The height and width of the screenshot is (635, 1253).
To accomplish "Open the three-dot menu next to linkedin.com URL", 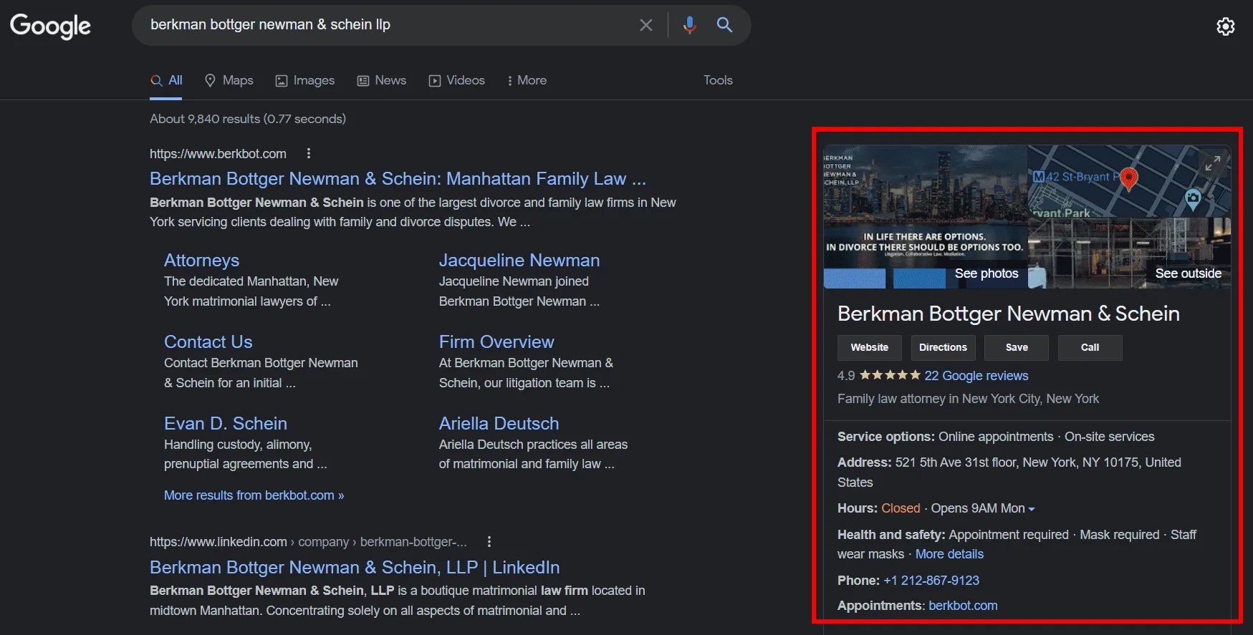I will [x=489, y=542].
